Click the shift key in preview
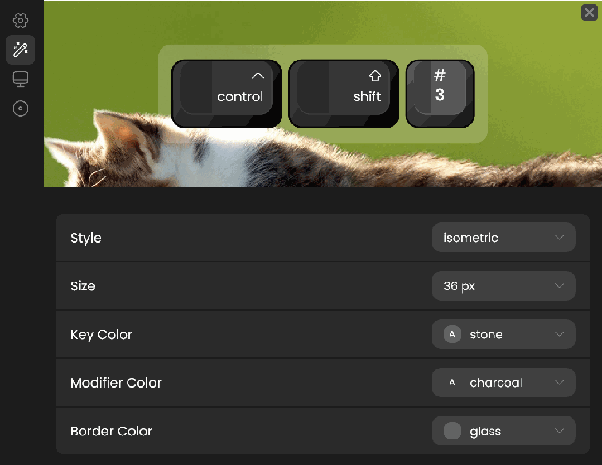 coord(344,94)
